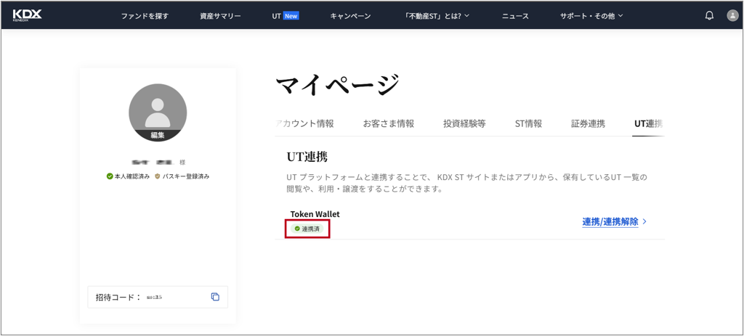Switch to 投資経験等 tab
744x336 pixels.
(x=464, y=123)
